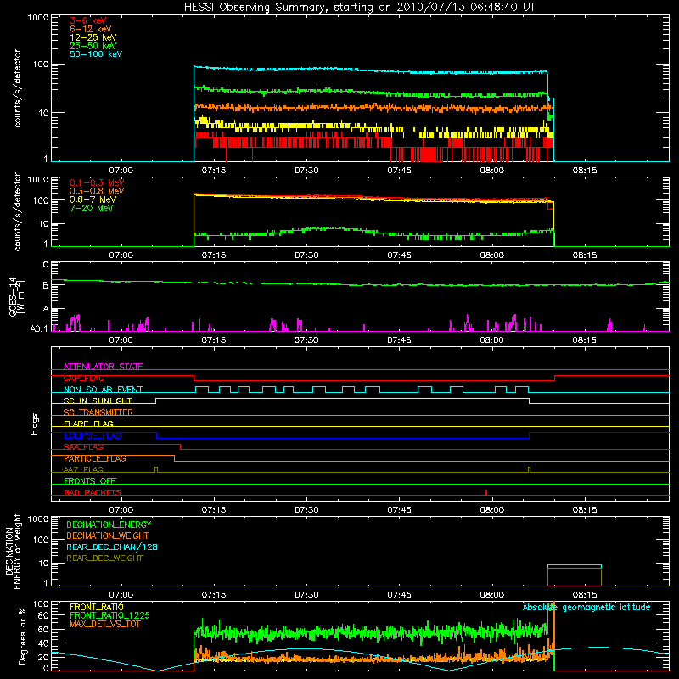This screenshot has width=679, height=679.
Task: Select the DECIMATION_ENERGY legend label
Action: coord(109,525)
